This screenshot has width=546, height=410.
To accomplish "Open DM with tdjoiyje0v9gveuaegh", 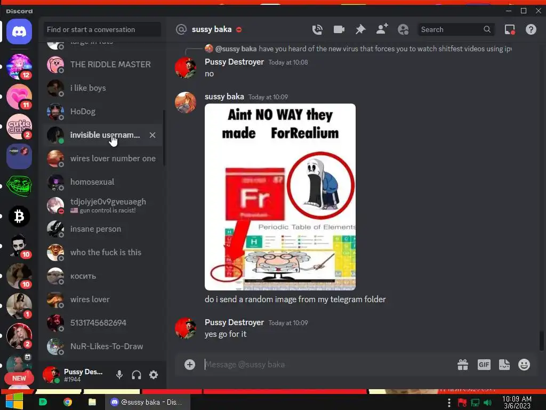I will point(103,206).
